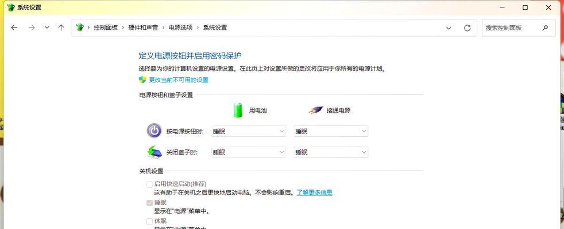Open 硬件和声音 breadcrumb

143,27
